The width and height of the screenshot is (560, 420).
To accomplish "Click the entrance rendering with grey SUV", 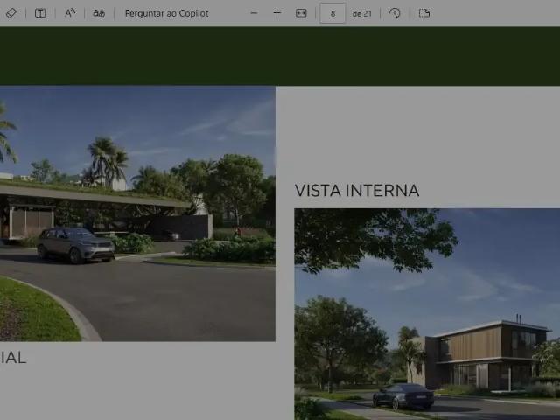I will (x=137, y=213).
